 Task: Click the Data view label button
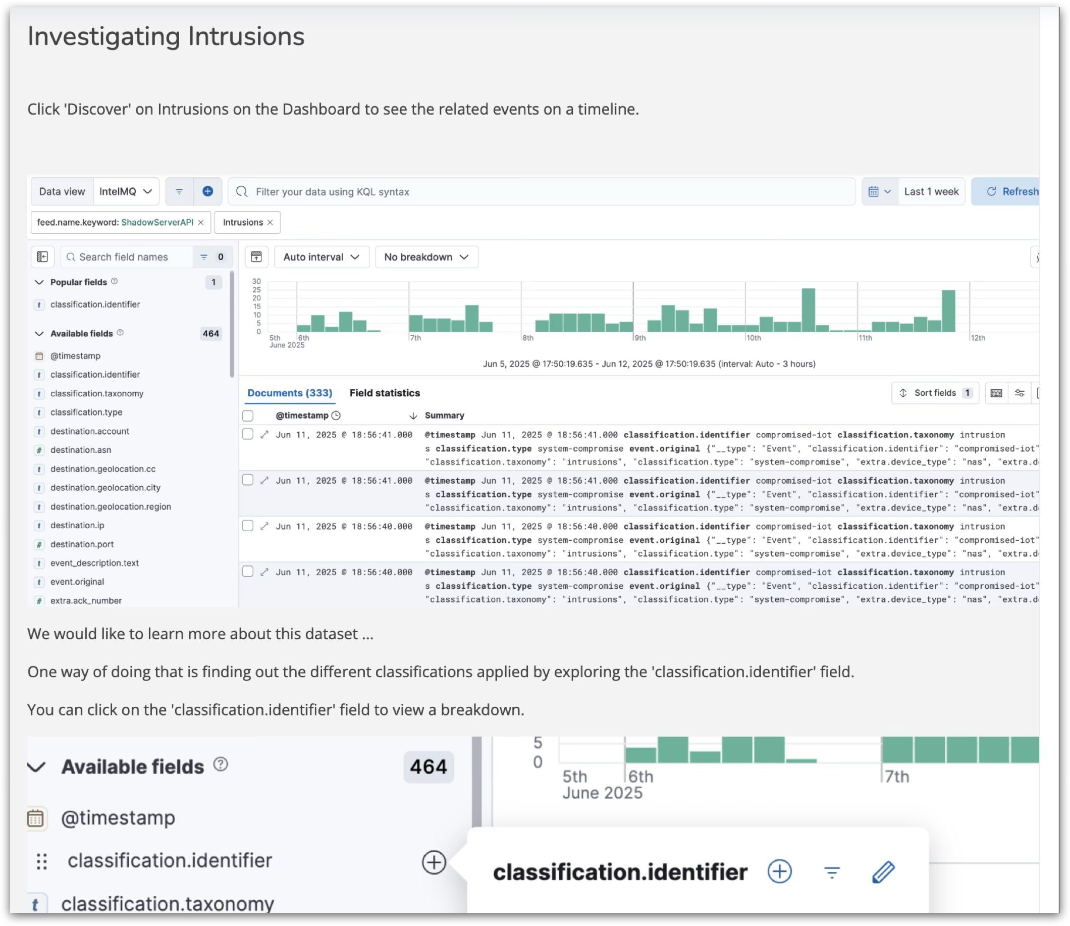pos(62,192)
